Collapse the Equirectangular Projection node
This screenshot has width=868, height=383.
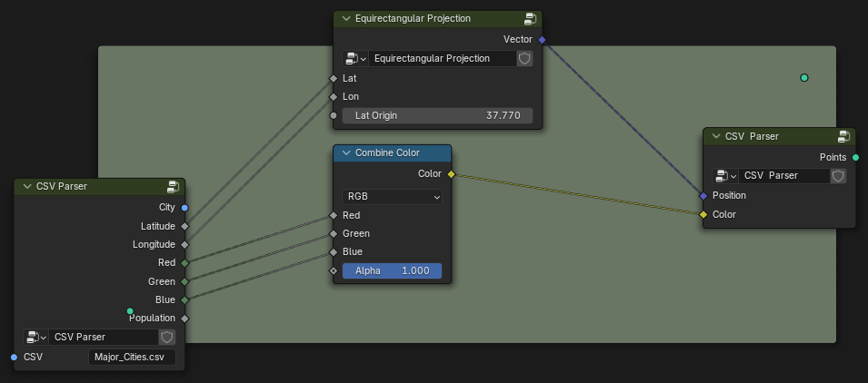[x=346, y=19]
